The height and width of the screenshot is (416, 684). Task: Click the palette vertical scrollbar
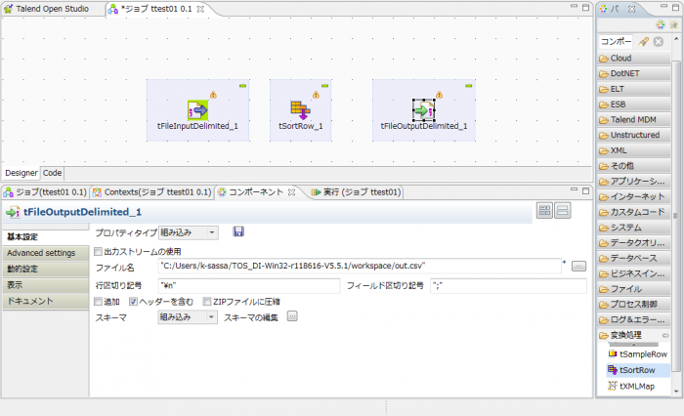[x=676, y=214]
